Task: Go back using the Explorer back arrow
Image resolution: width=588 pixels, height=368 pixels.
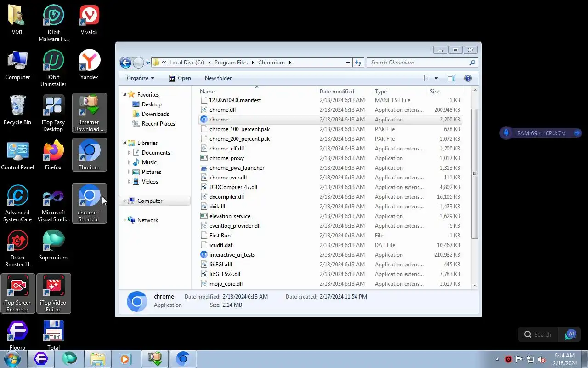Action: pyautogui.click(x=125, y=63)
